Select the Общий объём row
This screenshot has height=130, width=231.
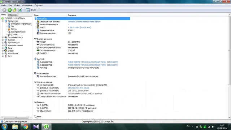click(x=82, y=111)
